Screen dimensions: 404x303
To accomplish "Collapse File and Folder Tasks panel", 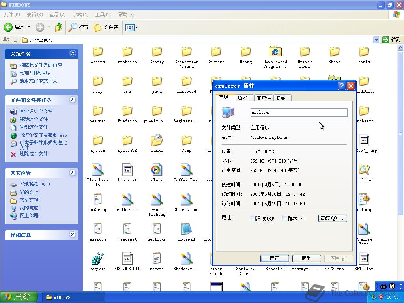I will pyautogui.click(x=73, y=100).
